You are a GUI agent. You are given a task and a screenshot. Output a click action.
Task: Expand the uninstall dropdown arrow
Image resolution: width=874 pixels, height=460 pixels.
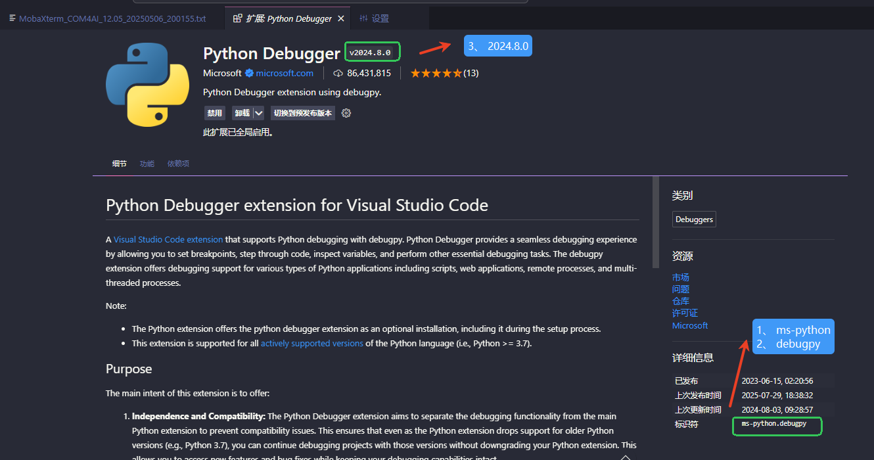click(259, 113)
